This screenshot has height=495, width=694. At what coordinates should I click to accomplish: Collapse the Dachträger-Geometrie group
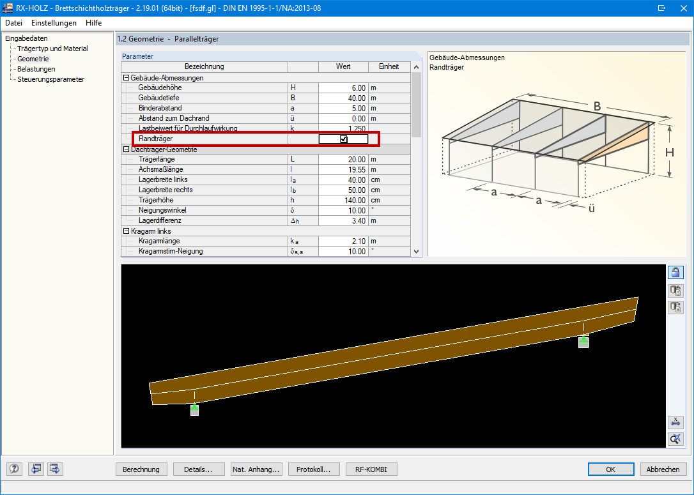point(126,149)
